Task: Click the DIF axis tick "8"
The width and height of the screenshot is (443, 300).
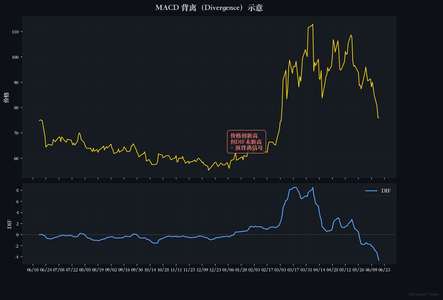Action: pyautogui.click(x=18, y=190)
